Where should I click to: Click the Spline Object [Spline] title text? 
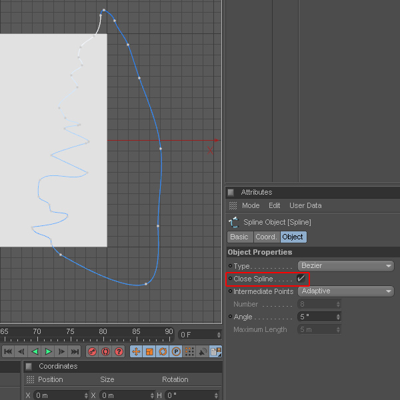(x=277, y=222)
